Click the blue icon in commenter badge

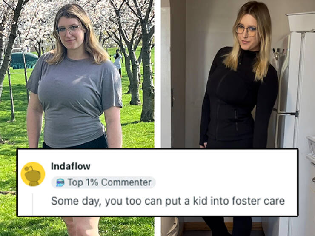point(60,182)
